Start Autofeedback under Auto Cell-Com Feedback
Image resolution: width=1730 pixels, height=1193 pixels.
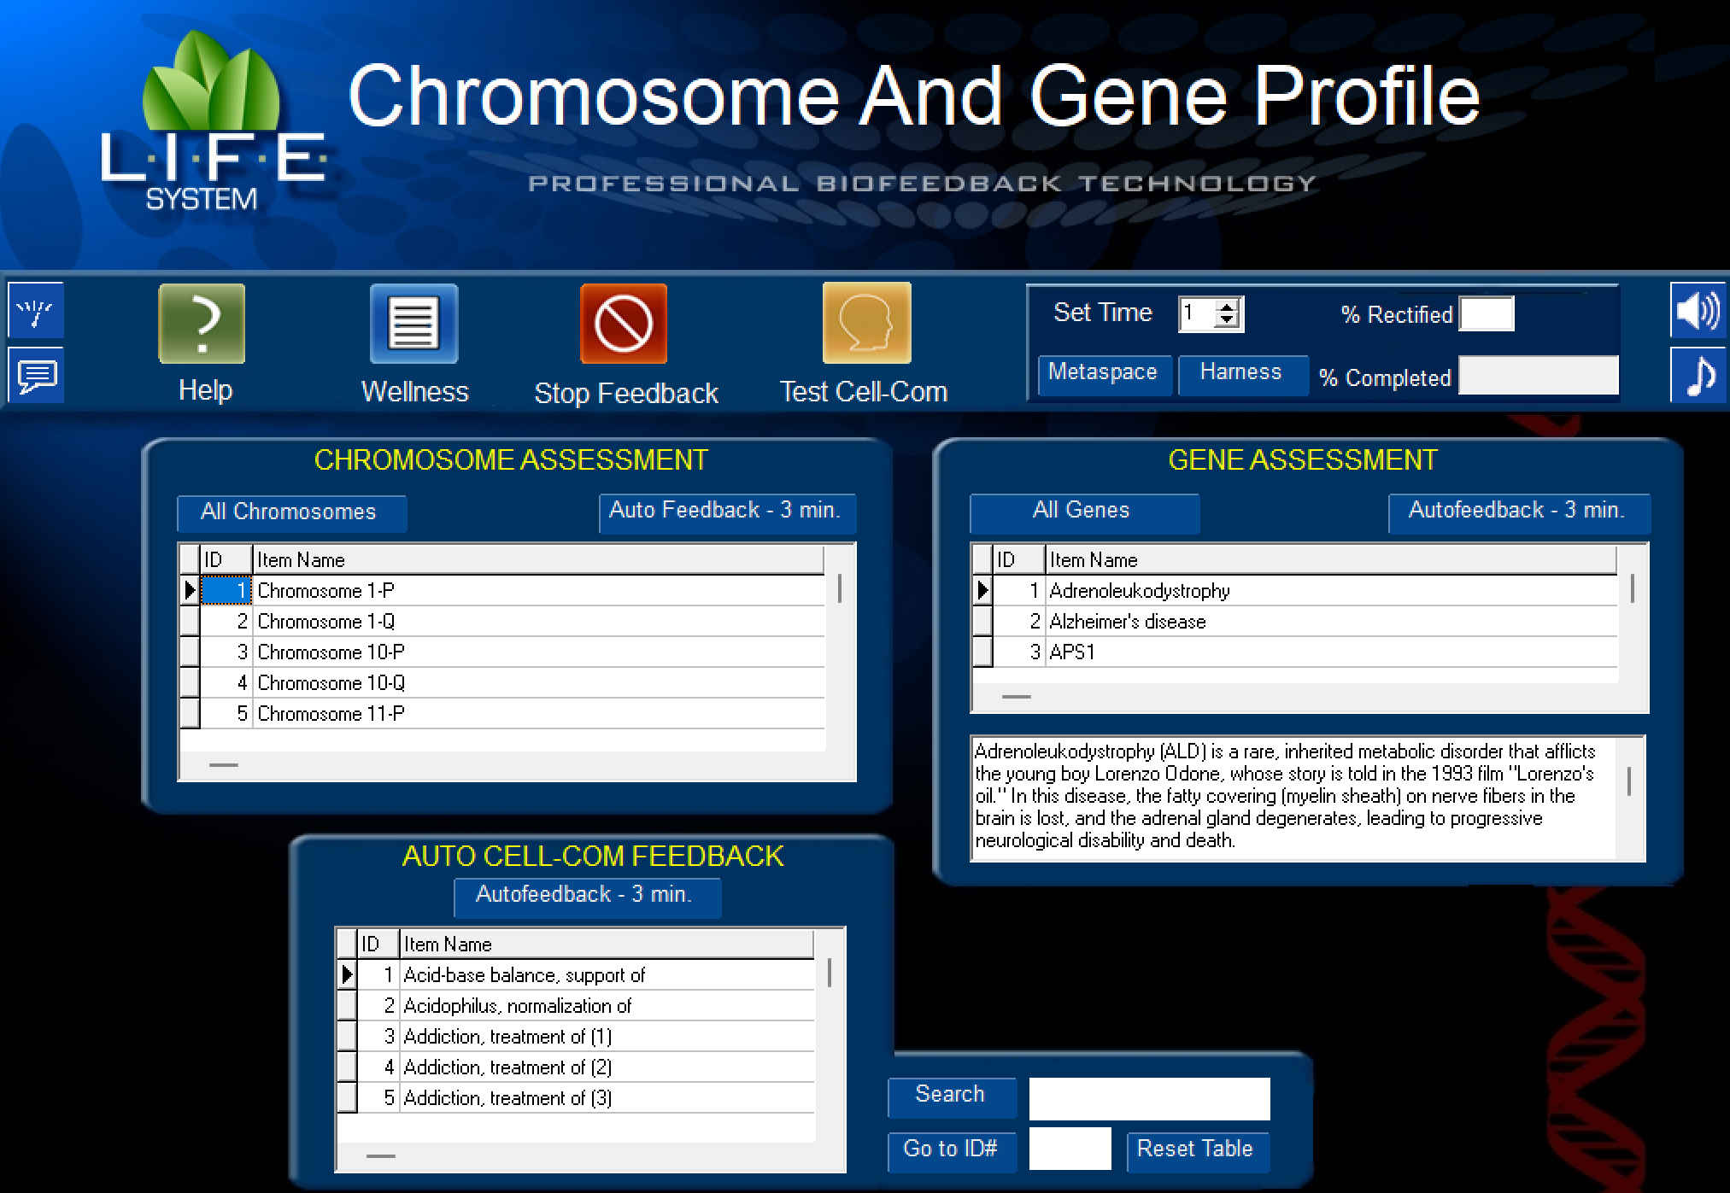(586, 896)
